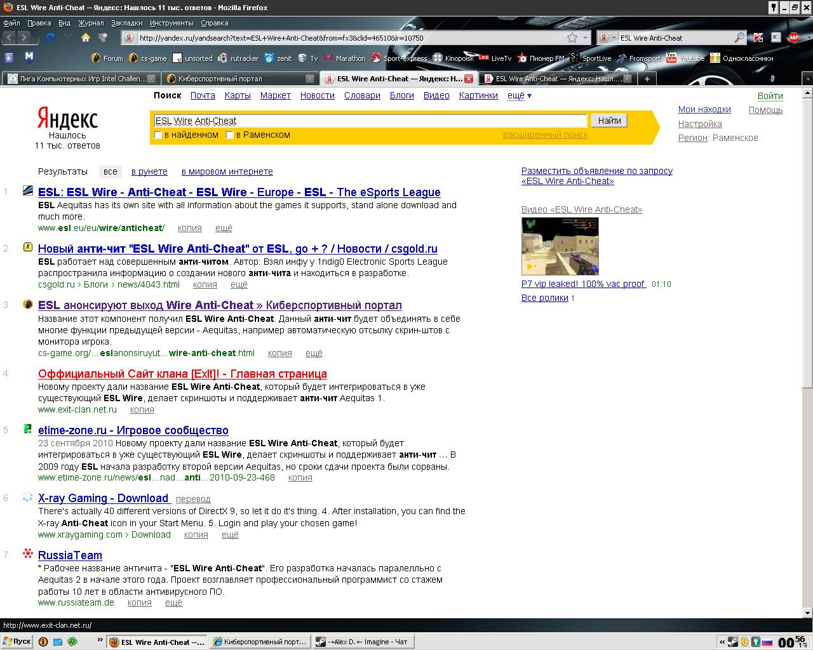Open the Youtube bookmark

pyautogui.click(x=685, y=58)
